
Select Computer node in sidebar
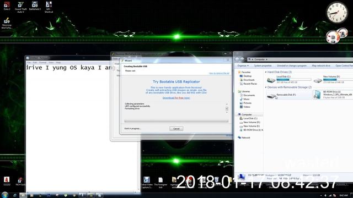247,114
